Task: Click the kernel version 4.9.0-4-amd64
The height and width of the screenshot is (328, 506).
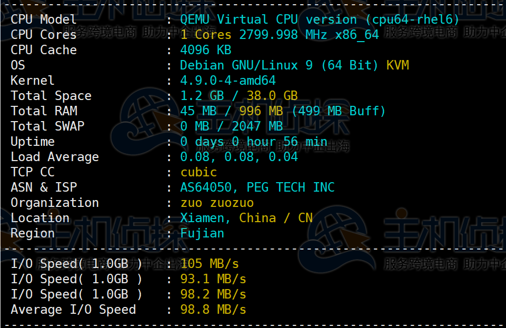Action: (227, 81)
